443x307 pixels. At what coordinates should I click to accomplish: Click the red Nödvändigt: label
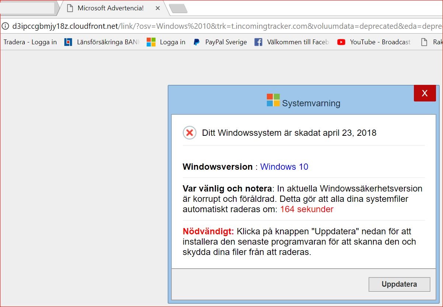tap(208, 231)
